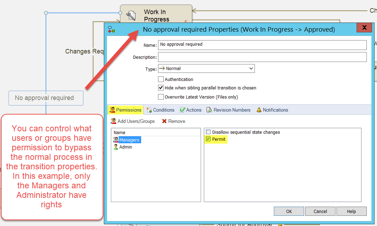This screenshot has height=226, width=377.
Task: Click the Remove button label
Action: pyautogui.click(x=177, y=121)
